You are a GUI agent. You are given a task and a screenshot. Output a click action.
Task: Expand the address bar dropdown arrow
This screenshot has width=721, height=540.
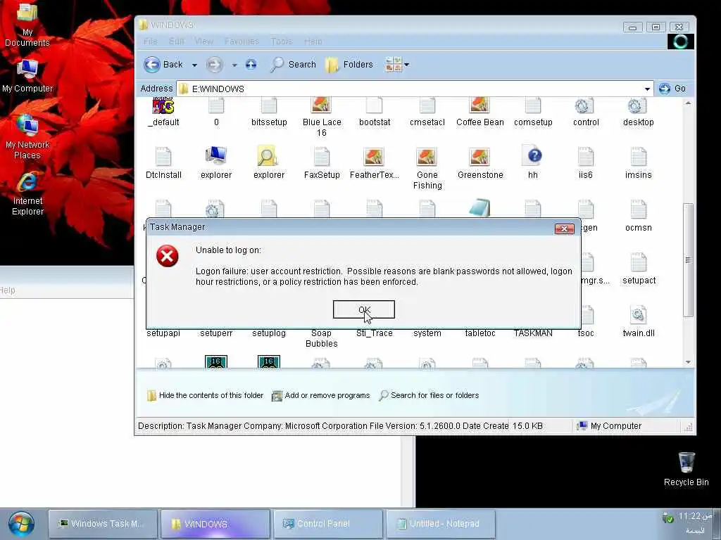click(647, 89)
